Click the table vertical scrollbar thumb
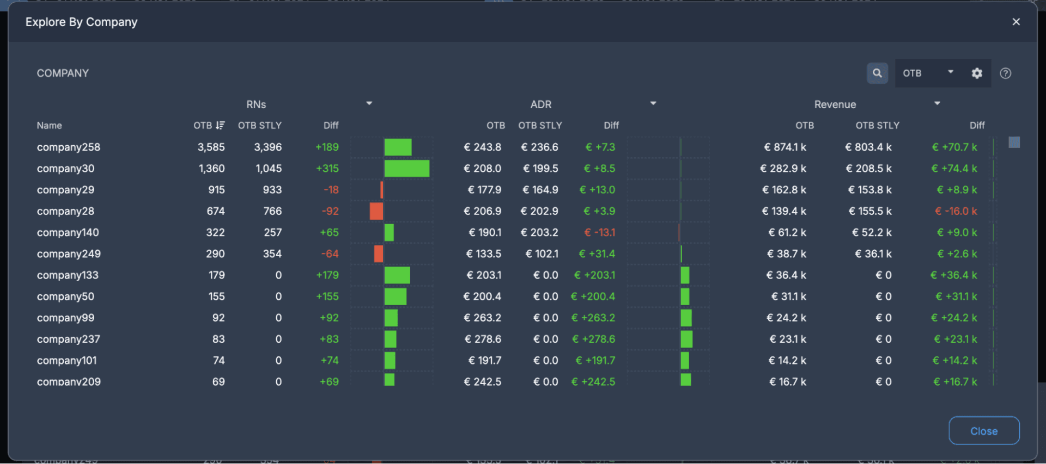This screenshot has width=1046, height=464. click(1014, 143)
